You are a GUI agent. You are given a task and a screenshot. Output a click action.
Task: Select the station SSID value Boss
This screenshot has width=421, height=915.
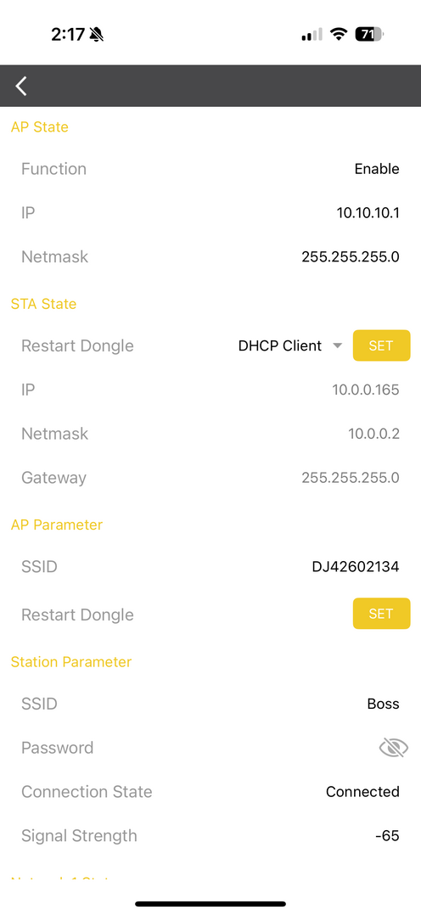383,704
